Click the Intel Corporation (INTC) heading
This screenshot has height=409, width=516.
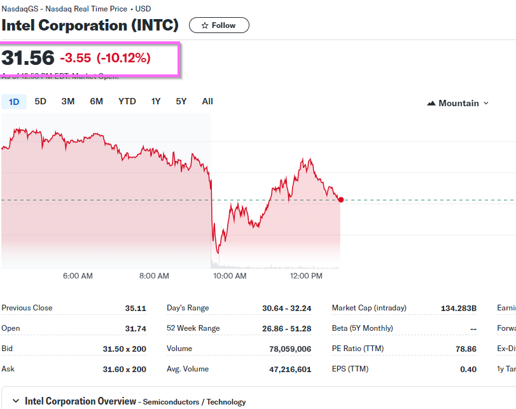coord(90,25)
